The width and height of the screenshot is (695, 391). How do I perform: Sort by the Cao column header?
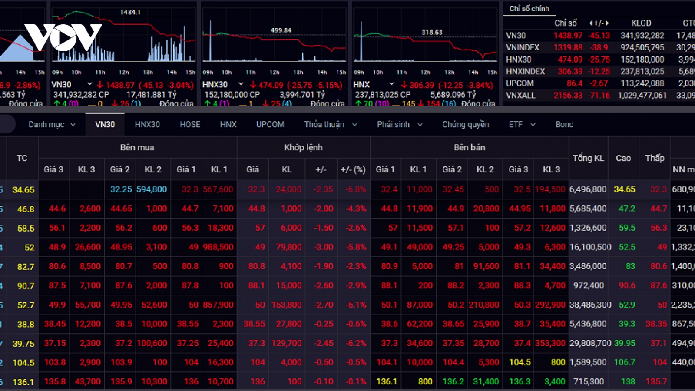(x=623, y=158)
